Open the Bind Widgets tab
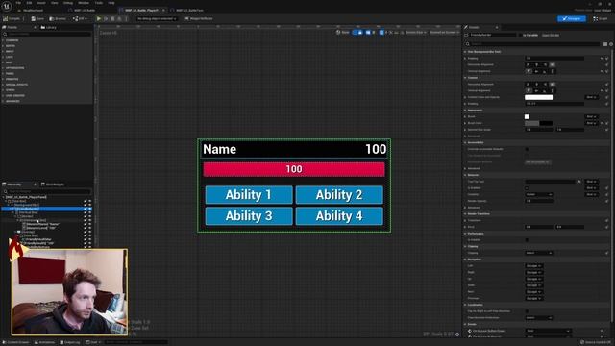615x346 pixels. (x=53, y=185)
